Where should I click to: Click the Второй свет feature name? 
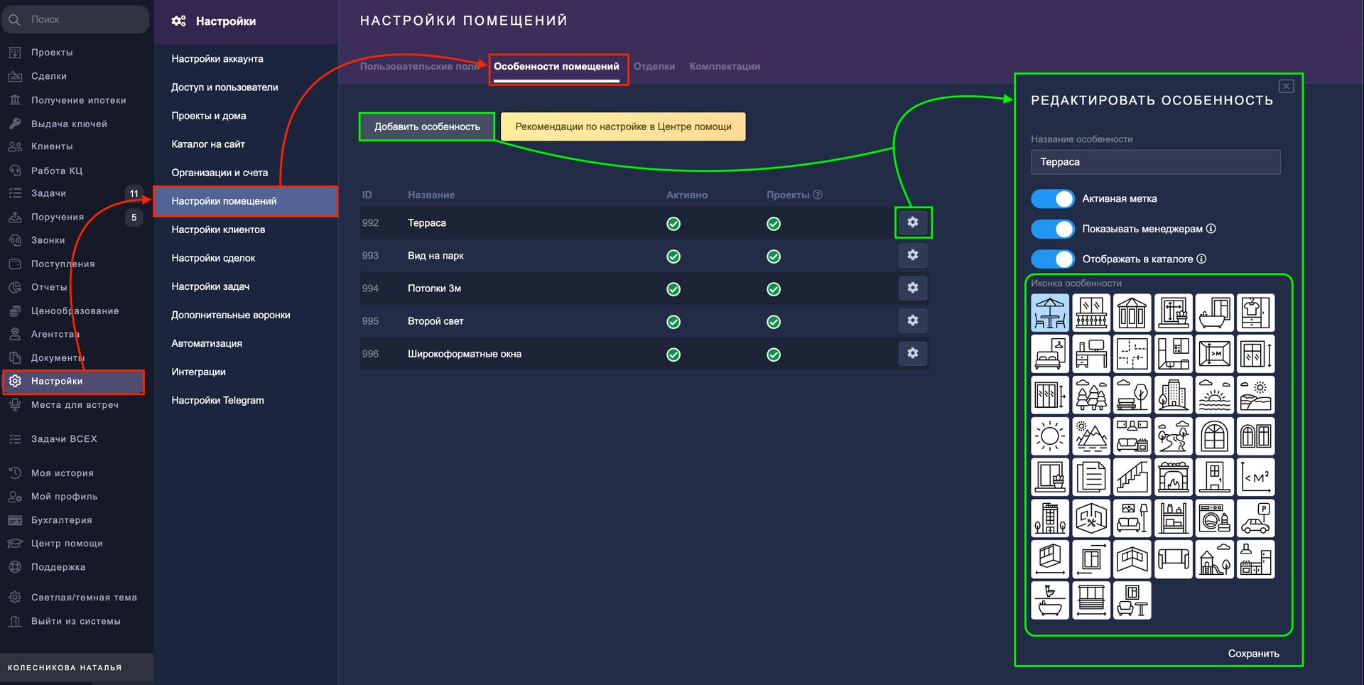pyautogui.click(x=435, y=321)
